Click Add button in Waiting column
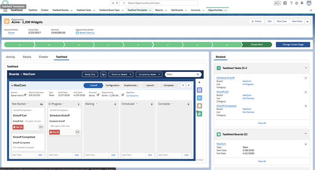The width and height of the screenshot is (315, 170). click(113, 155)
